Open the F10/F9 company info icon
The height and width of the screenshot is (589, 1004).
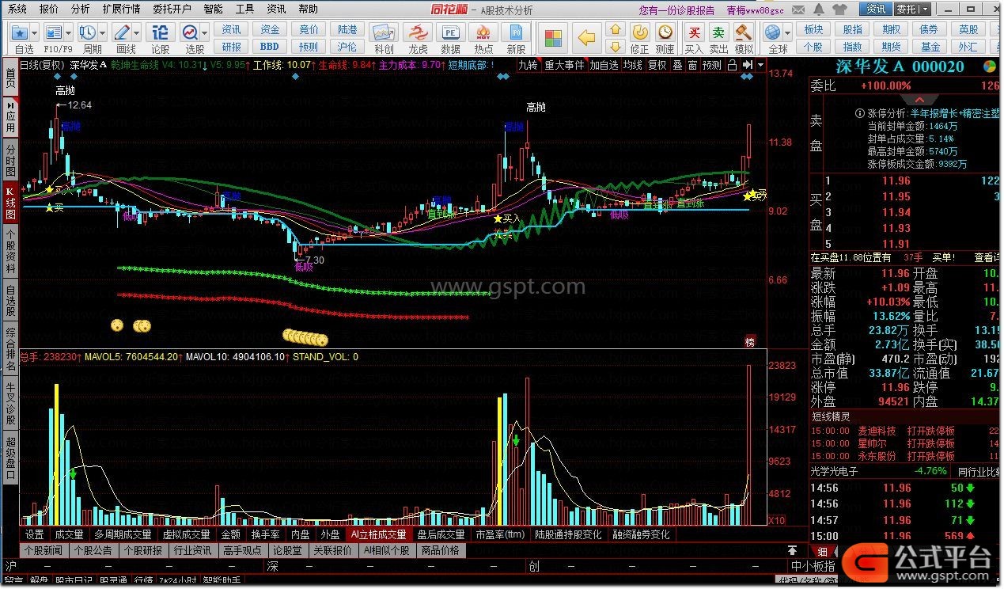pyautogui.click(x=53, y=33)
